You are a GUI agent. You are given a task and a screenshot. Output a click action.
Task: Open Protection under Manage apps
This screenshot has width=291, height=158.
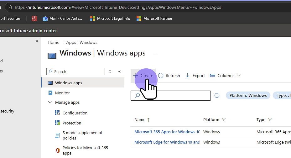[x=72, y=123]
